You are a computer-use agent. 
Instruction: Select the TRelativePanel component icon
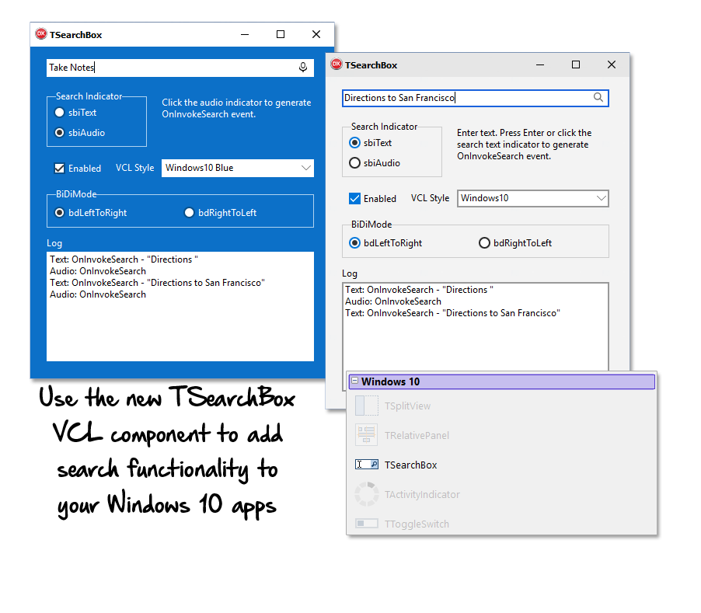coord(367,435)
